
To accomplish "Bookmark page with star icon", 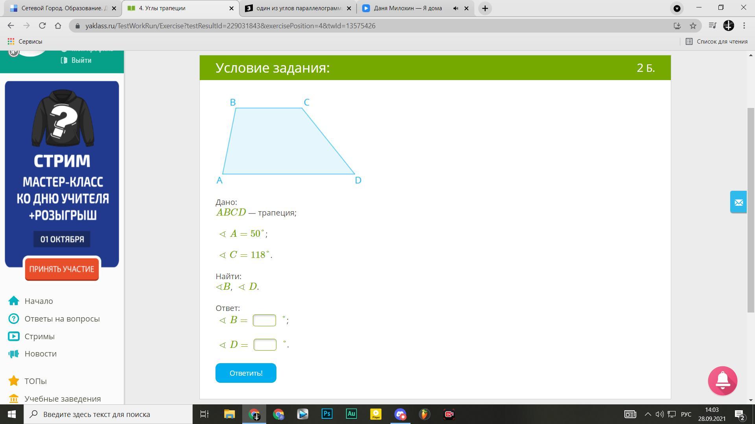I will coord(693,26).
